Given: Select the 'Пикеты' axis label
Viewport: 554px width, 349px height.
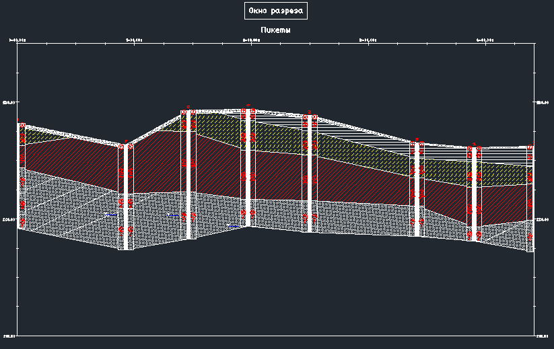Looking at the screenshot, I should (275, 30).
